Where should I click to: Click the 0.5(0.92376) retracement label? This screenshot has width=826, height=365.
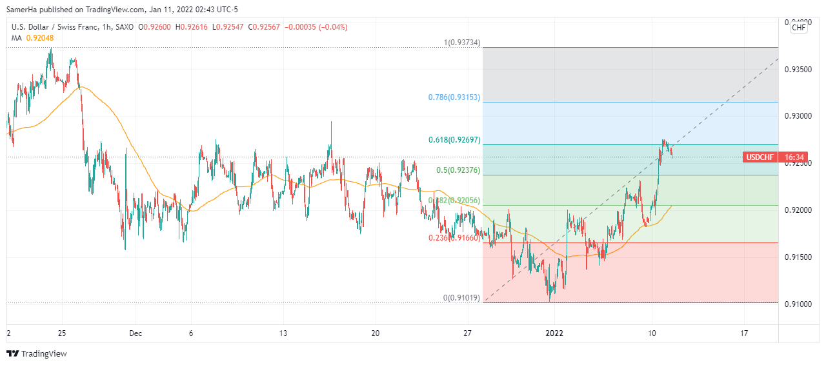pyautogui.click(x=458, y=170)
